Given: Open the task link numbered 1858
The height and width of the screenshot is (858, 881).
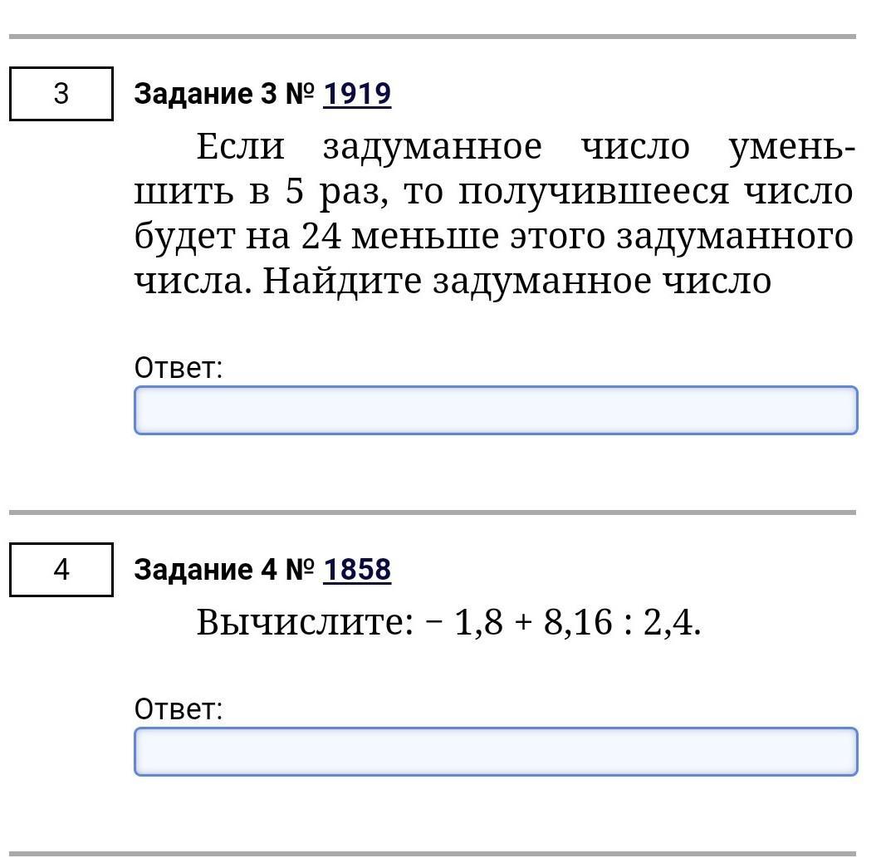Looking at the screenshot, I should point(357,570).
